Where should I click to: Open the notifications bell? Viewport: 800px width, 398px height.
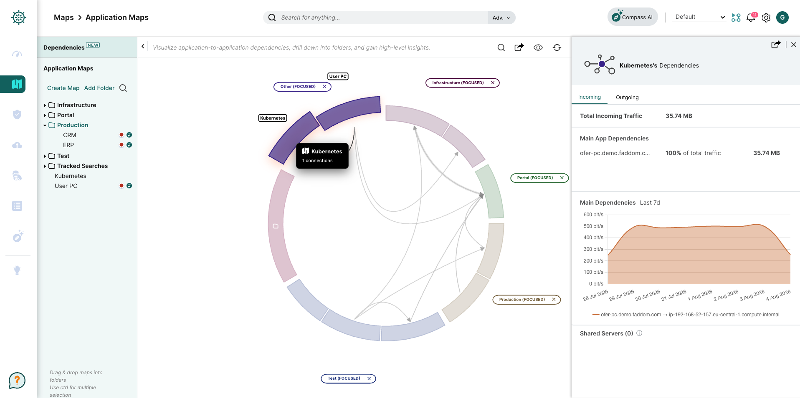(751, 18)
